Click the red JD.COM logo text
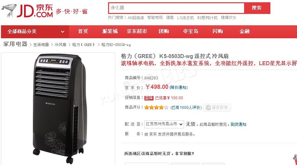297x165 pixels. pos(35,11)
